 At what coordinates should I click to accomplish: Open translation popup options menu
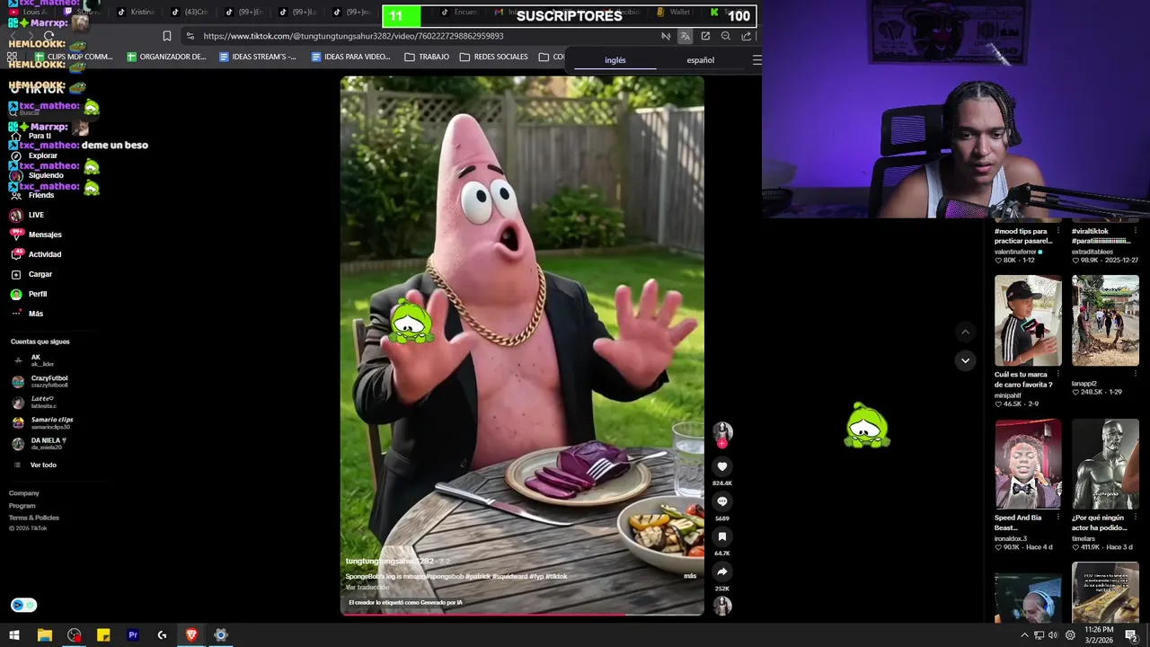pyautogui.click(x=756, y=60)
